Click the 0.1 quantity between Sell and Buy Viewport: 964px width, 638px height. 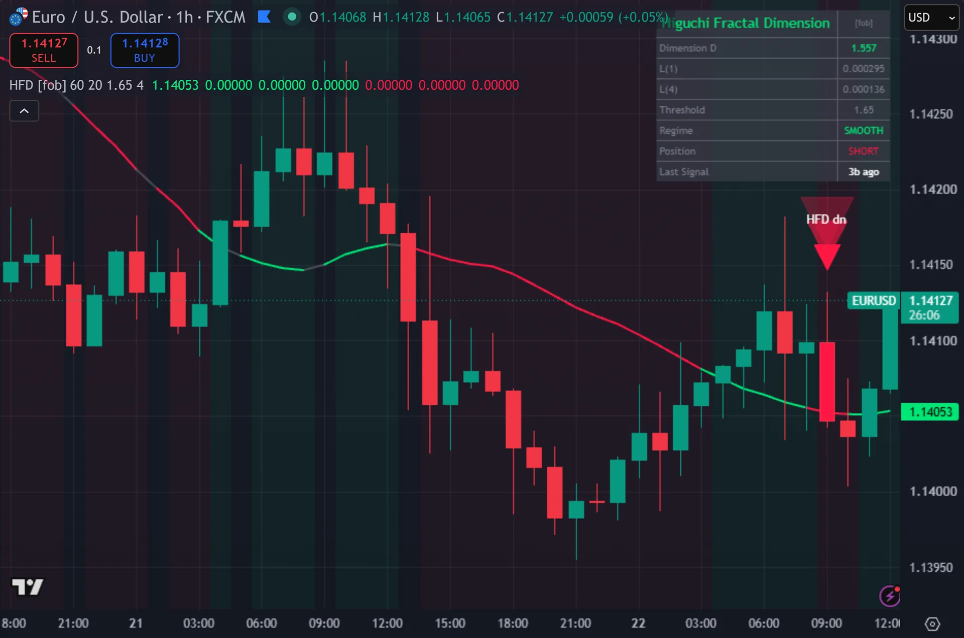[94, 50]
